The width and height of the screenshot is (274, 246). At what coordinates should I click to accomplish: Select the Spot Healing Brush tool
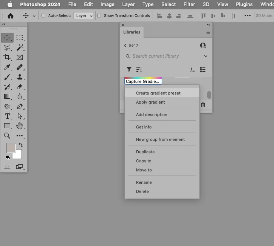[20, 67]
